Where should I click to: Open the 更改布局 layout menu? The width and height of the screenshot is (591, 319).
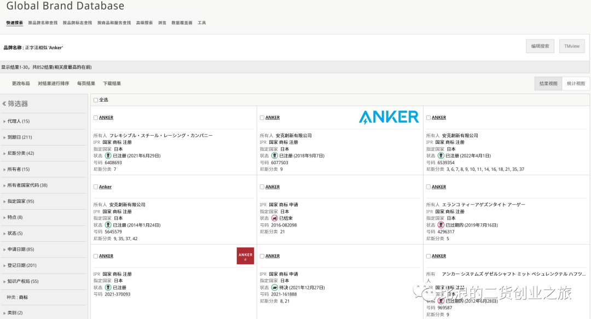coord(21,83)
